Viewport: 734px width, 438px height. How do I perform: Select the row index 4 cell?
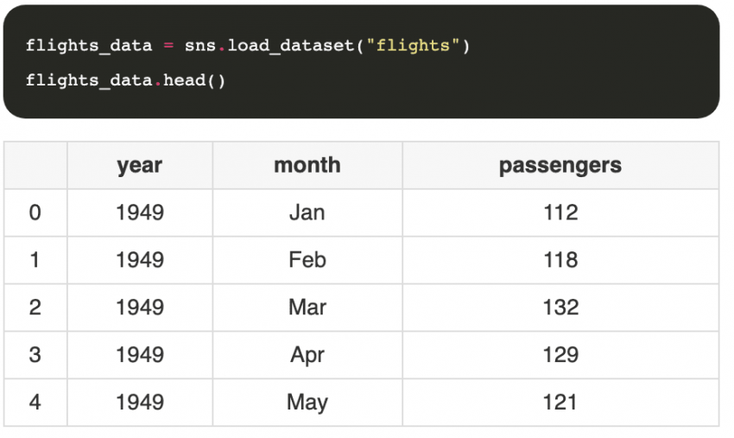(35, 403)
